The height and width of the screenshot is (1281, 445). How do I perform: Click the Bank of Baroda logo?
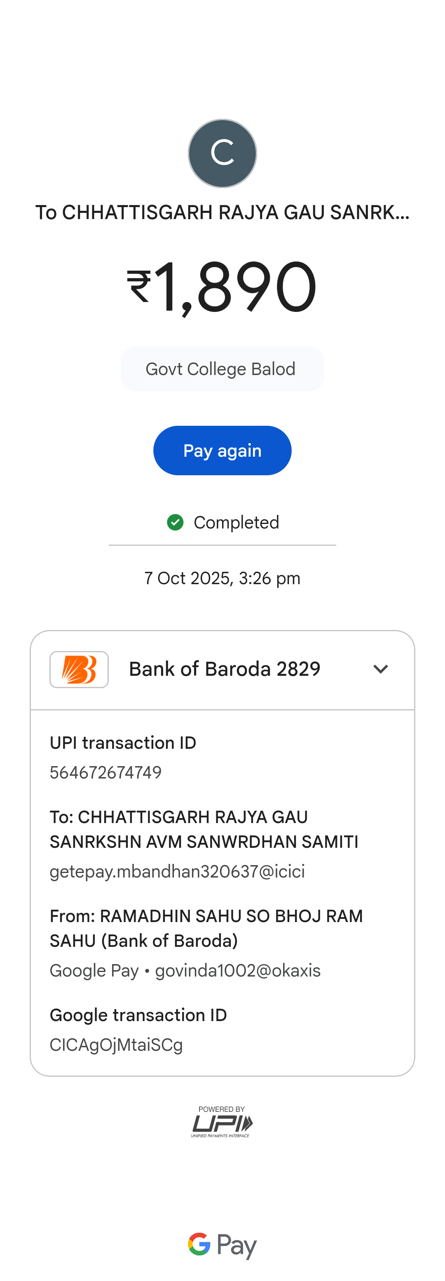(79, 669)
